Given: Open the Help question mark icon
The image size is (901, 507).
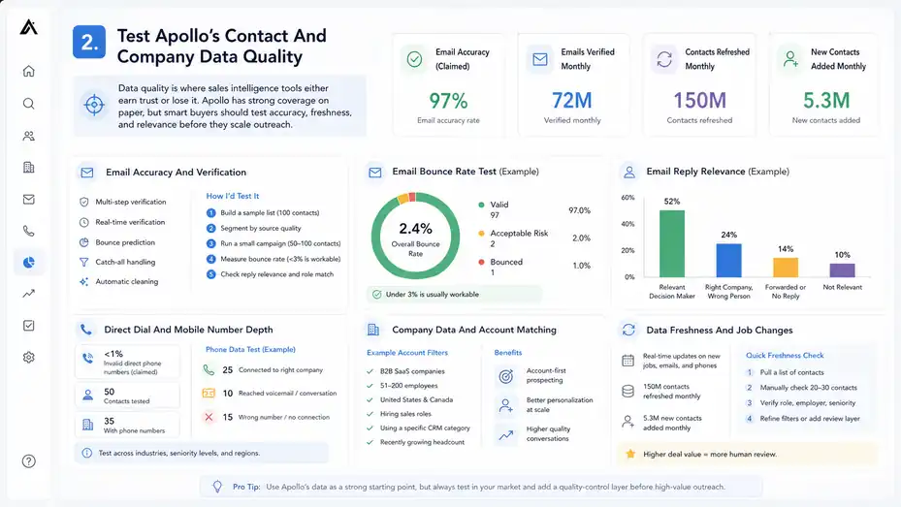Looking at the screenshot, I should [29, 461].
